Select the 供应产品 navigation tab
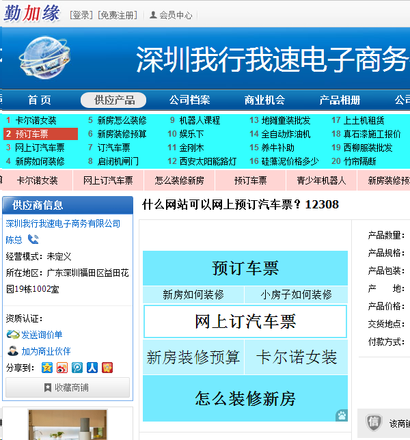410x440 pixels. click(114, 100)
